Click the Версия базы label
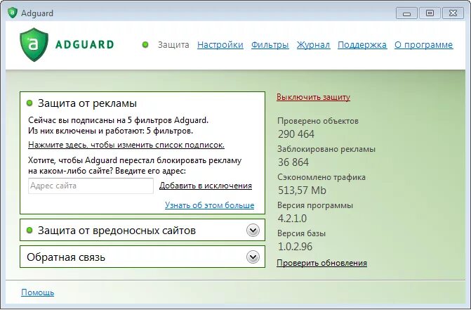The width and height of the screenshot is (471, 310). [302, 233]
